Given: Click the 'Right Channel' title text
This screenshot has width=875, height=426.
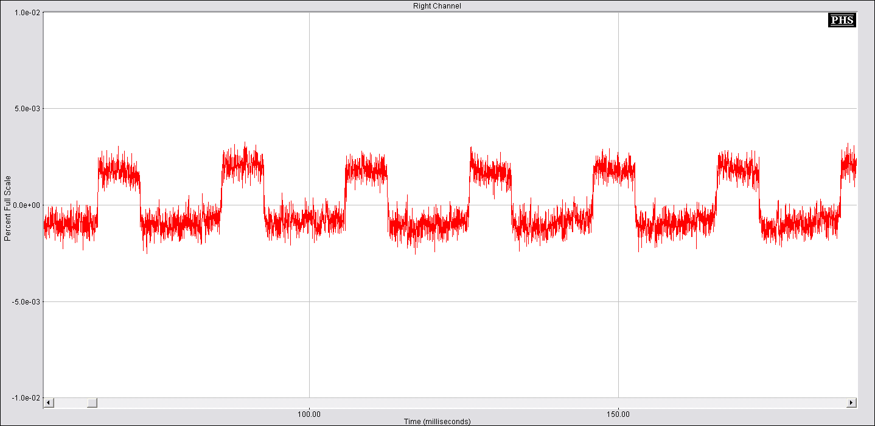Looking at the screenshot, I should click(x=437, y=6).
